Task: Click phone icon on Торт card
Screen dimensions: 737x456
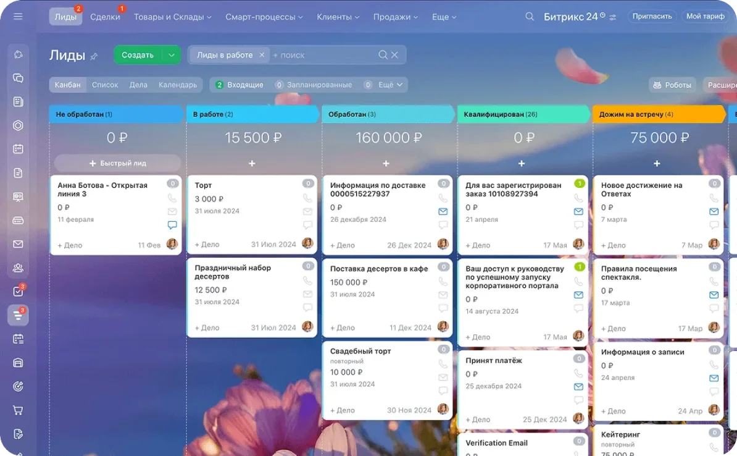Action: 307,198
